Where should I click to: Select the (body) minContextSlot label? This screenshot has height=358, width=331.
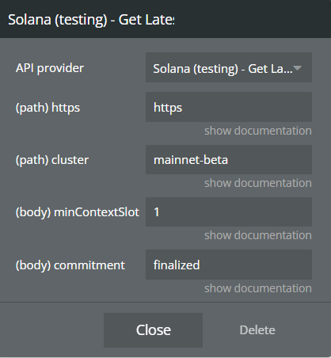coord(78,212)
